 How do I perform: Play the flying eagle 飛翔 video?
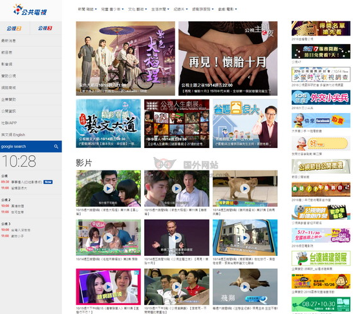(x=245, y=287)
